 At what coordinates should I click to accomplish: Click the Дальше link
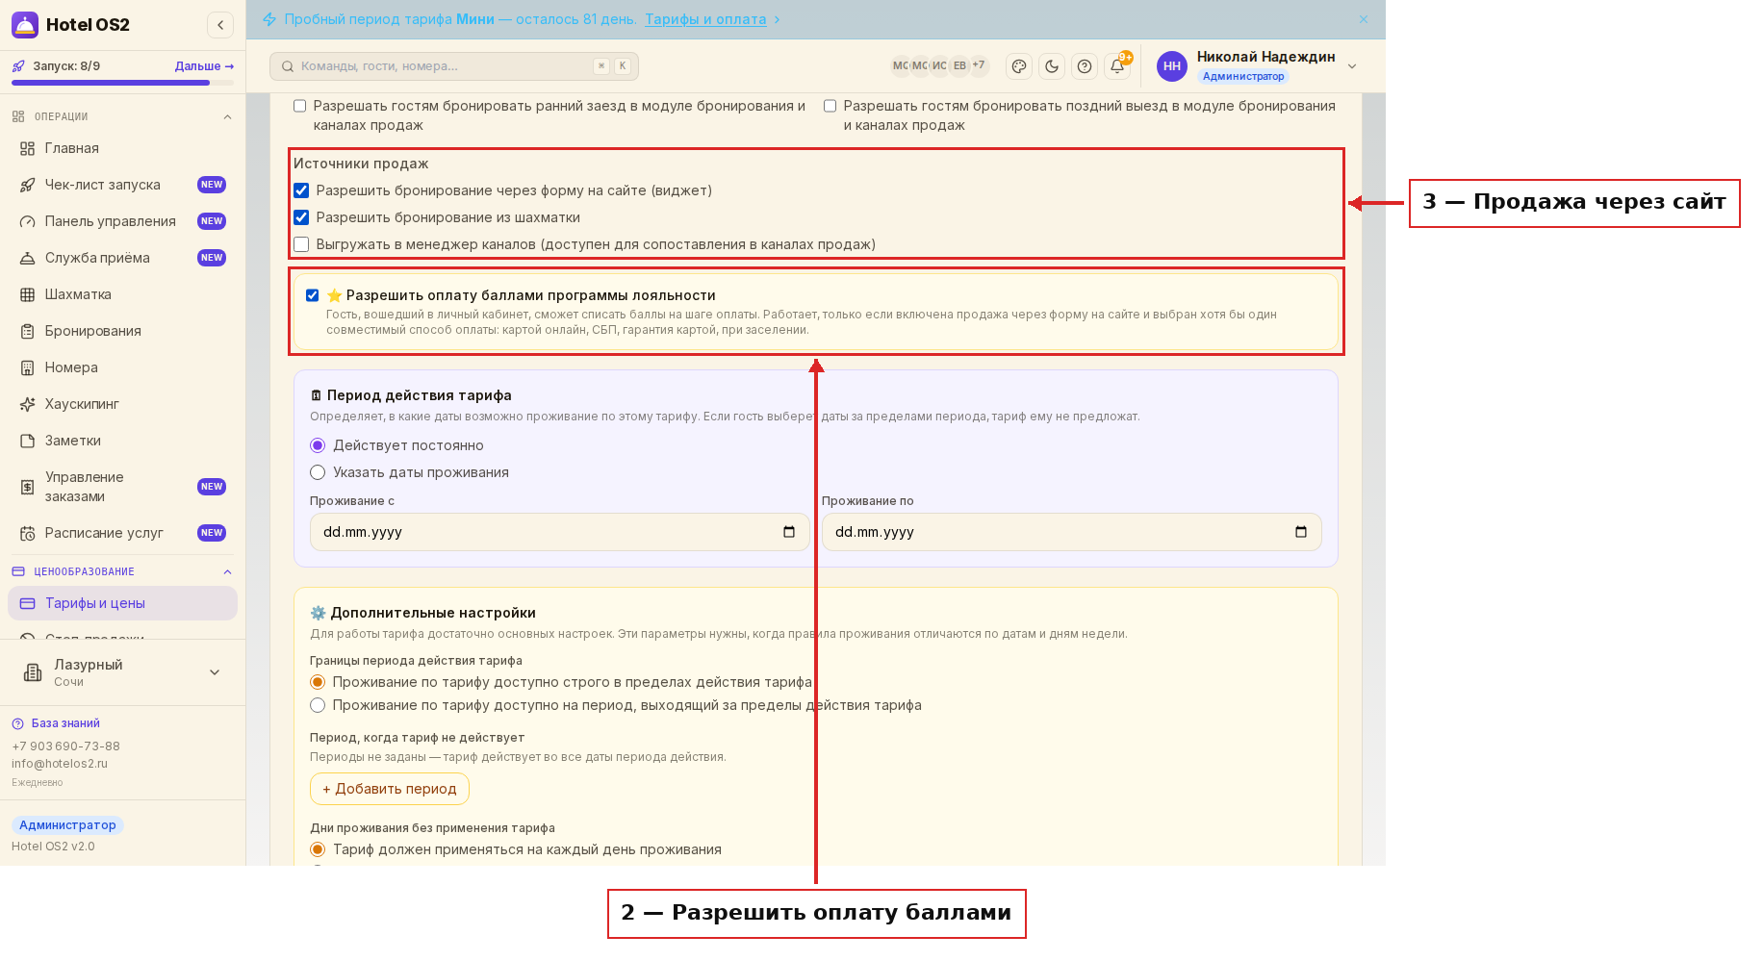pos(204,66)
